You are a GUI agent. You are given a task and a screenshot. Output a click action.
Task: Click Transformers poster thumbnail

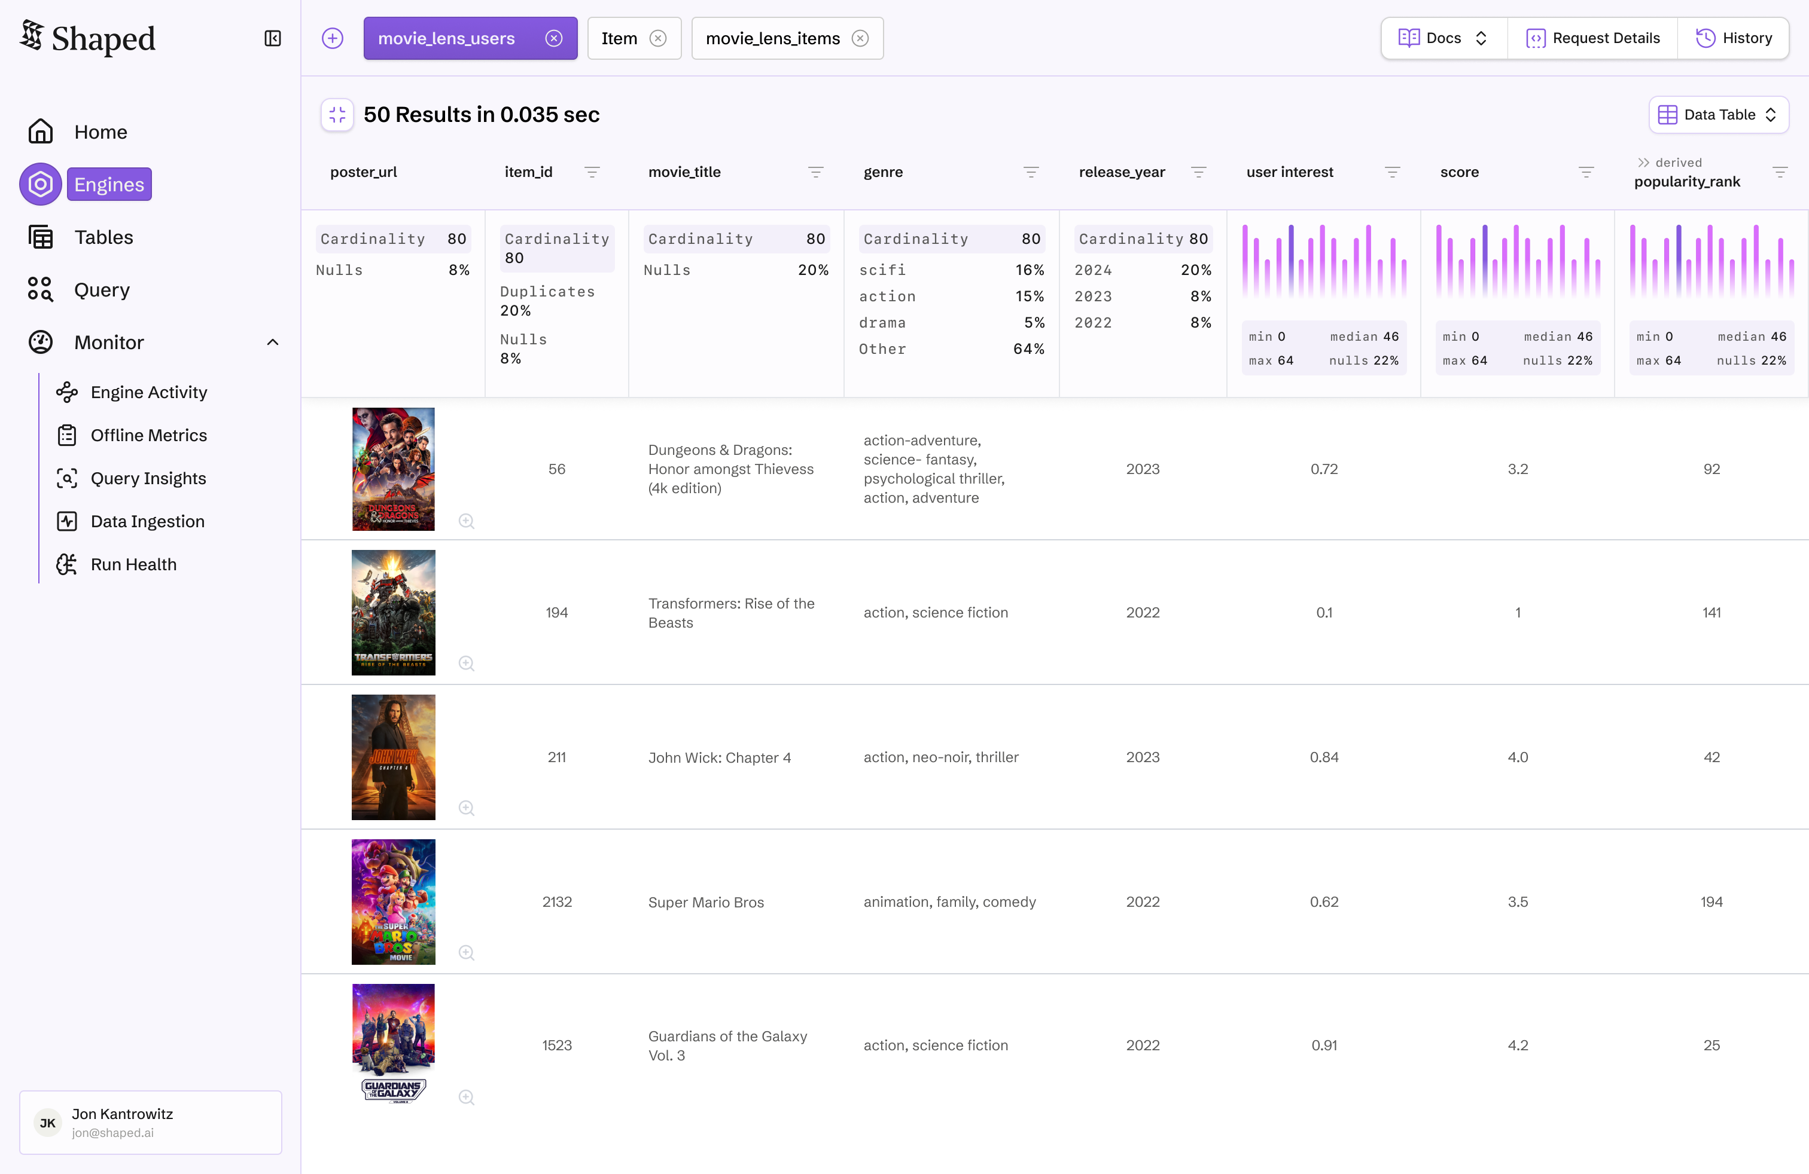click(394, 613)
